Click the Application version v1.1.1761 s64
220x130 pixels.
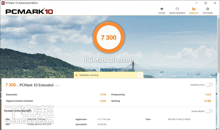click(104, 119)
